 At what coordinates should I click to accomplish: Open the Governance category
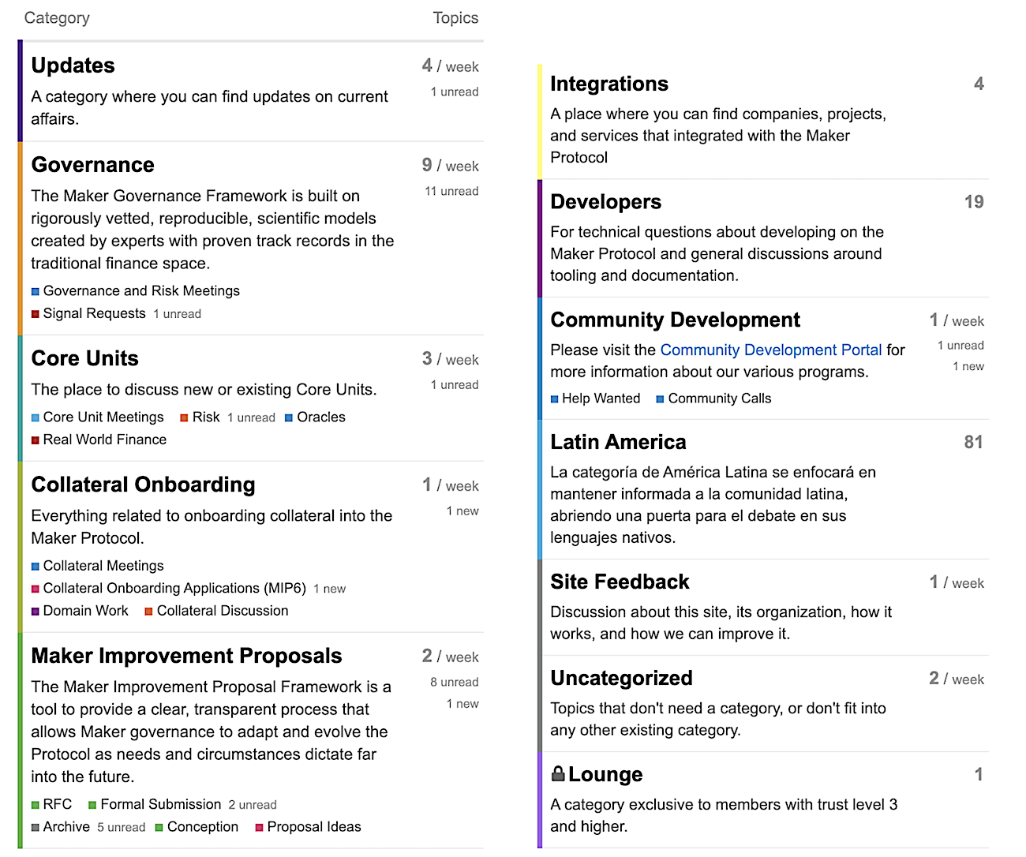coord(92,165)
